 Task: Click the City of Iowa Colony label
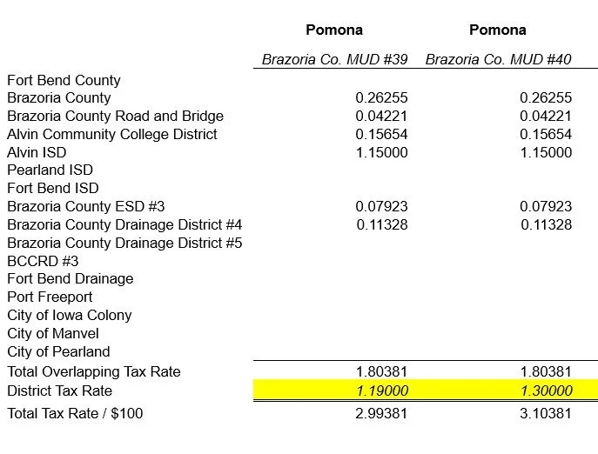[70, 315]
